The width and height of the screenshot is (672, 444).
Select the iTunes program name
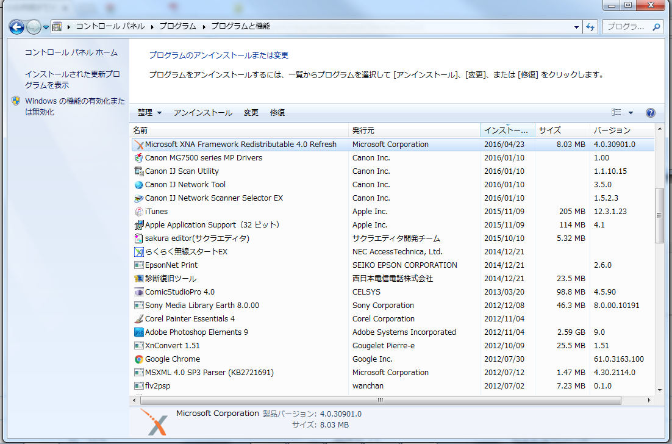point(157,211)
